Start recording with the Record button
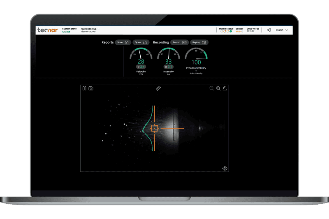Screen dimensions: 329x219 coord(179,42)
